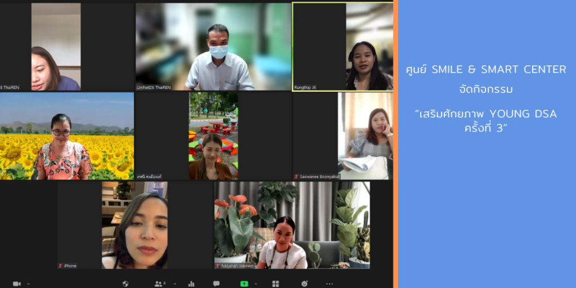Select the sunflower field background video tile
The height and width of the screenshot is (288, 576).
tap(67, 136)
